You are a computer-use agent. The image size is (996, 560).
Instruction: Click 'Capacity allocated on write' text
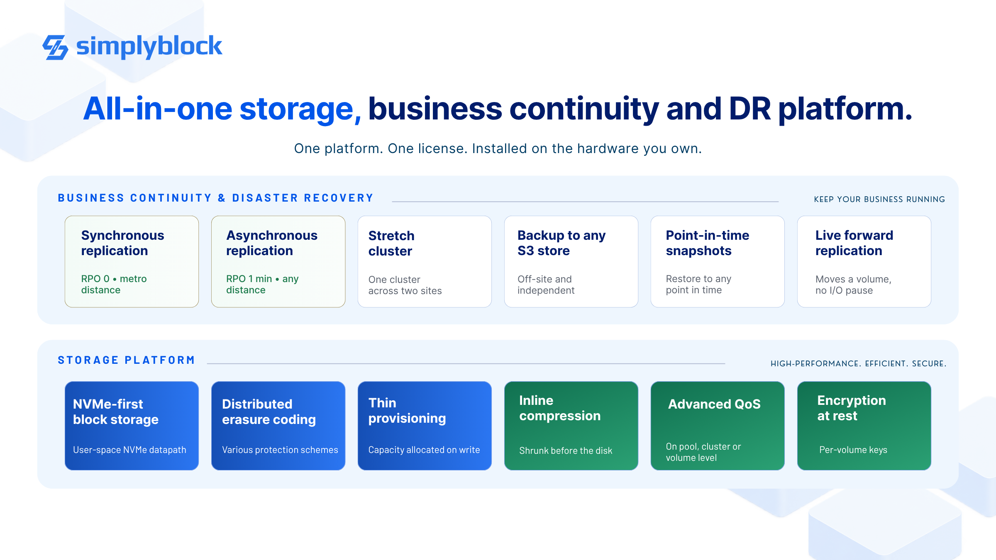[424, 450]
